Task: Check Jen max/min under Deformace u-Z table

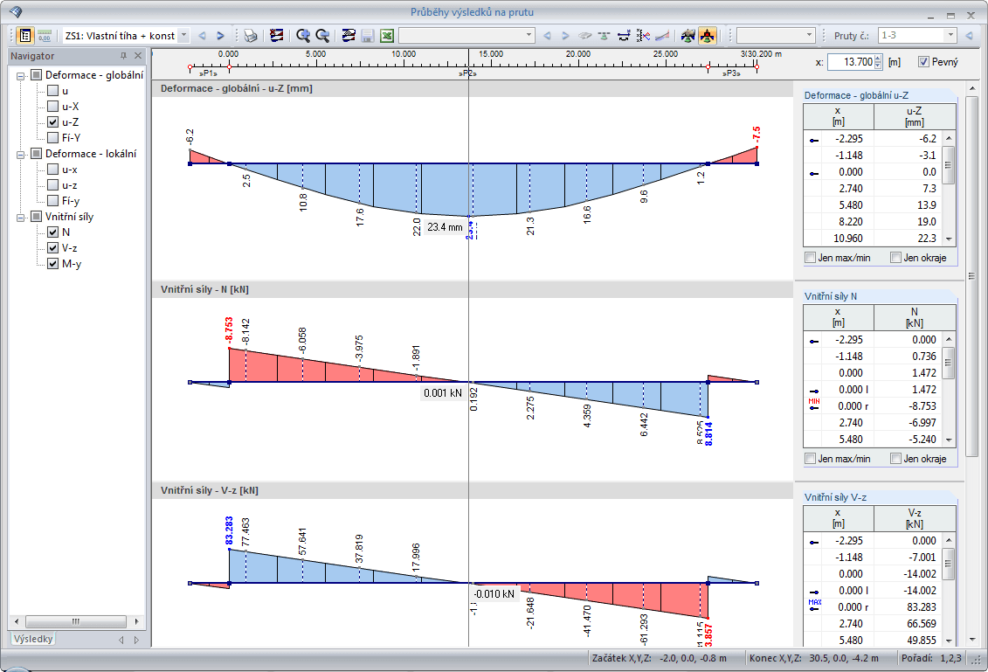Action: click(811, 257)
